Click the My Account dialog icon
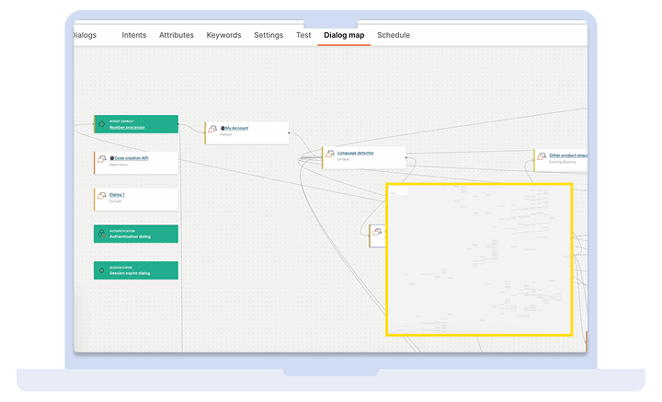Image resolution: width=662 pixels, height=402 pixels. [212, 132]
